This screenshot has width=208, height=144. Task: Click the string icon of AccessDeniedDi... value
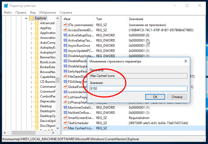click(65, 30)
